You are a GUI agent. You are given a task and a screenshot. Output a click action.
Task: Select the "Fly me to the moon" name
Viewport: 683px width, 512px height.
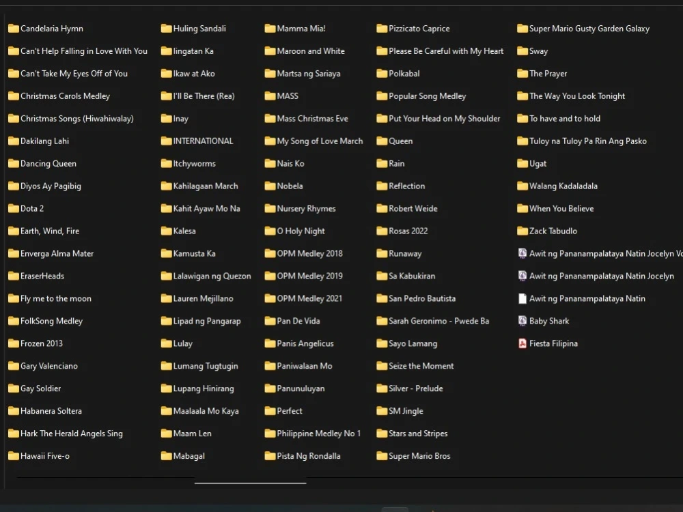pos(56,298)
